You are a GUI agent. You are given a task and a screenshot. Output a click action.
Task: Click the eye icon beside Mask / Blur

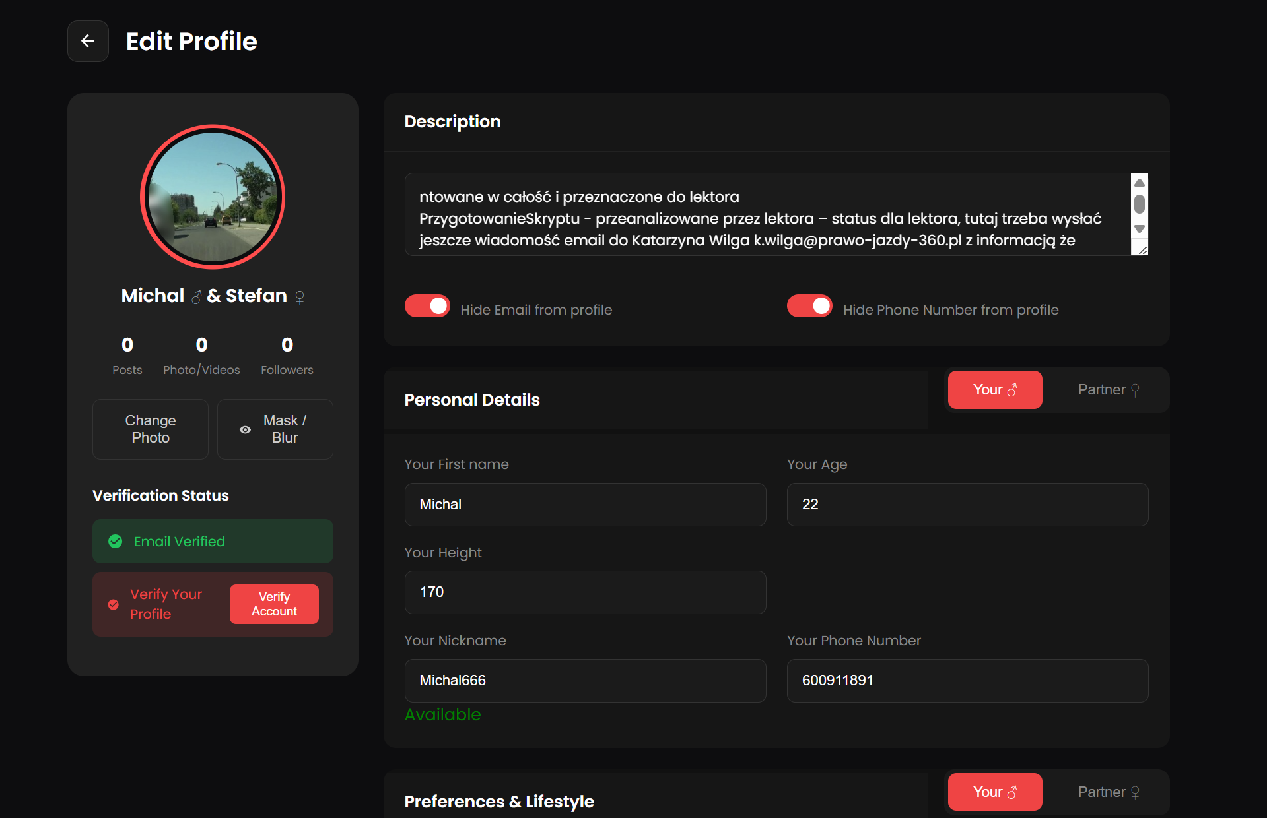pyautogui.click(x=245, y=429)
